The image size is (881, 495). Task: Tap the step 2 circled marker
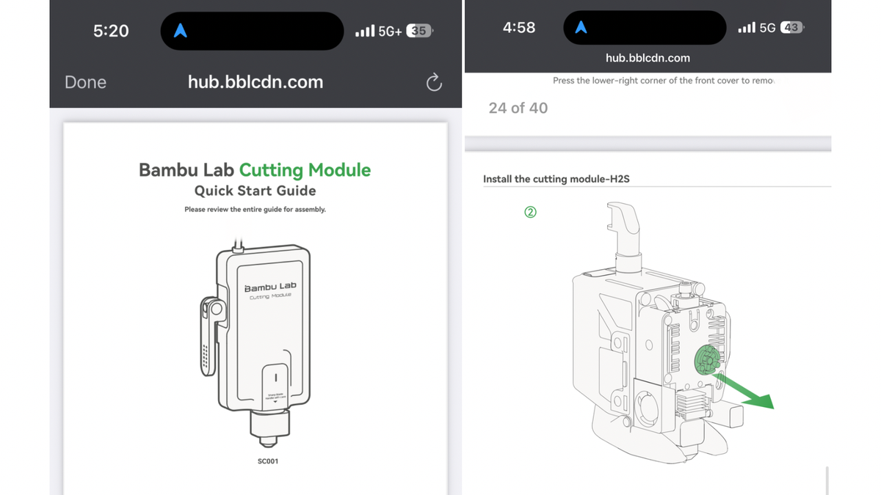(530, 212)
